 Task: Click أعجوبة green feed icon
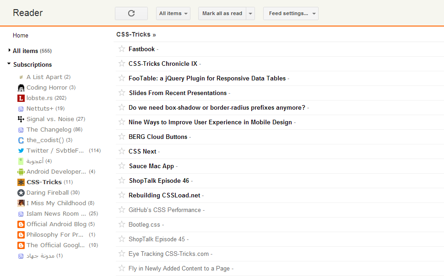(21, 161)
